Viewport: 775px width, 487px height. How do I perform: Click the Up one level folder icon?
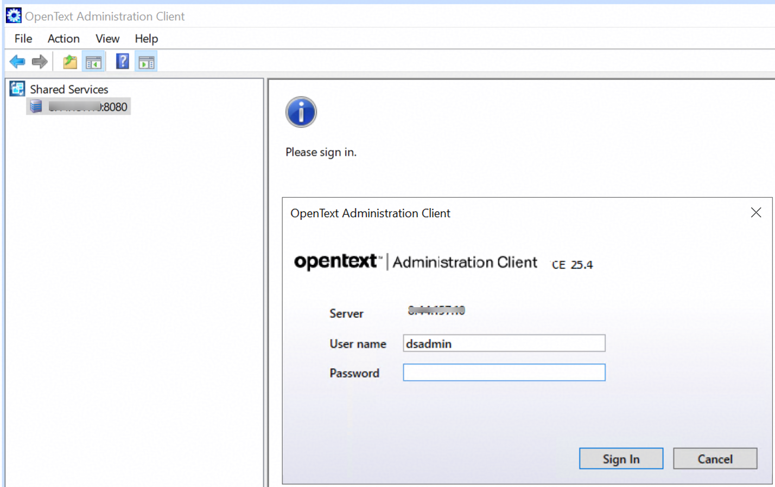(70, 62)
